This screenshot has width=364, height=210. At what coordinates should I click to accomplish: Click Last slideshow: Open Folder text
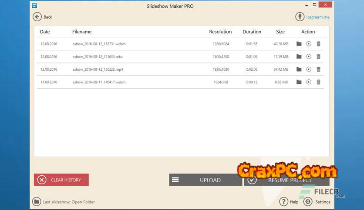click(x=69, y=202)
